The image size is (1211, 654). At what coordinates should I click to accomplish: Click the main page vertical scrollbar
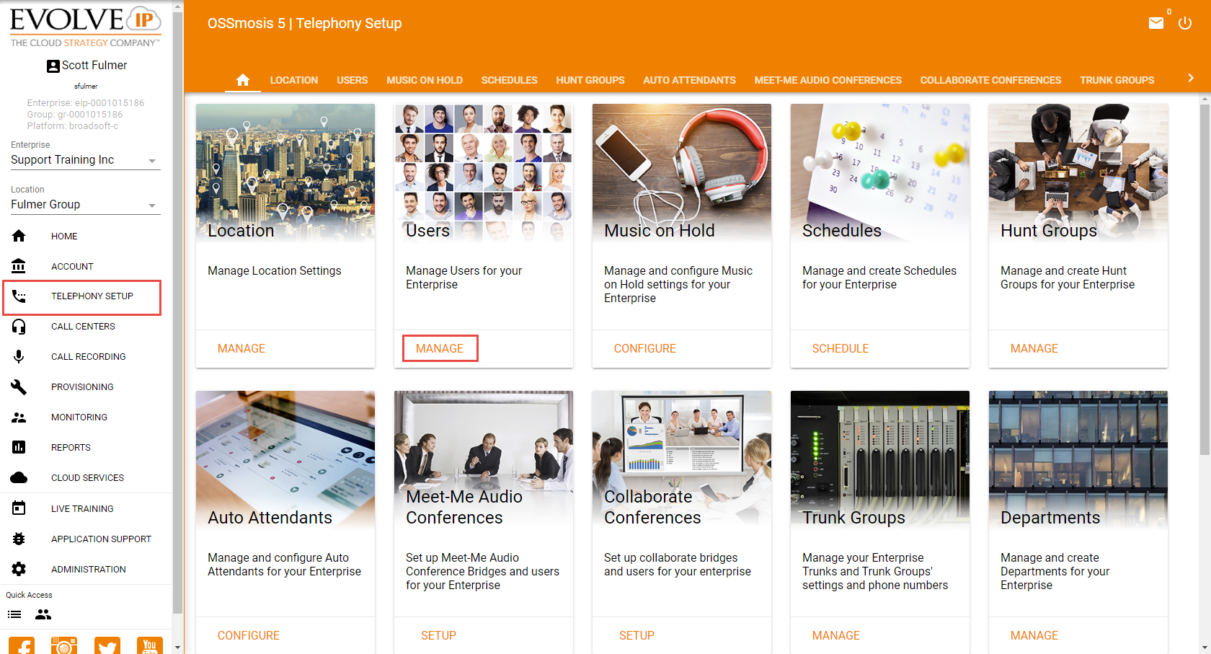[x=1204, y=288]
